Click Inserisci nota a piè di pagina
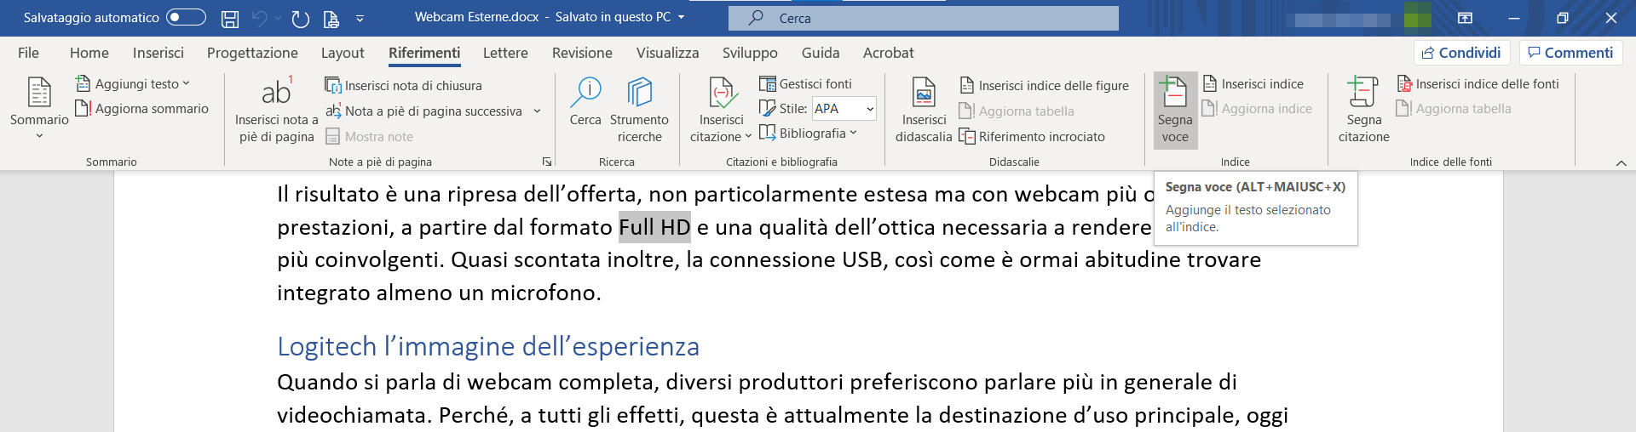 tap(276, 109)
